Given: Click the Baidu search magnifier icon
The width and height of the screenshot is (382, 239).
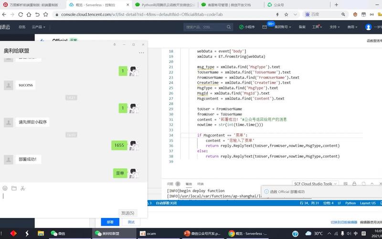Looking at the screenshot, I should coord(343,15).
